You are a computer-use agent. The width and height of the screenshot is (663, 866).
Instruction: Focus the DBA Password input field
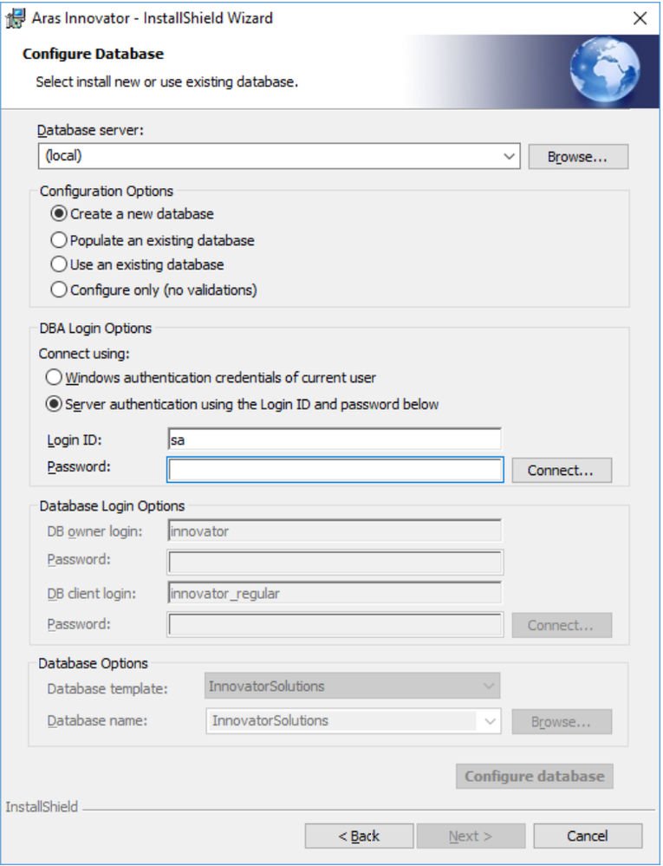point(335,470)
